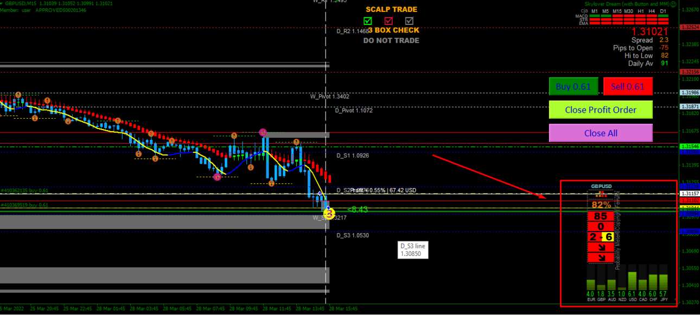Click the CAD strength value 4.0

click(x=643, y=294)
